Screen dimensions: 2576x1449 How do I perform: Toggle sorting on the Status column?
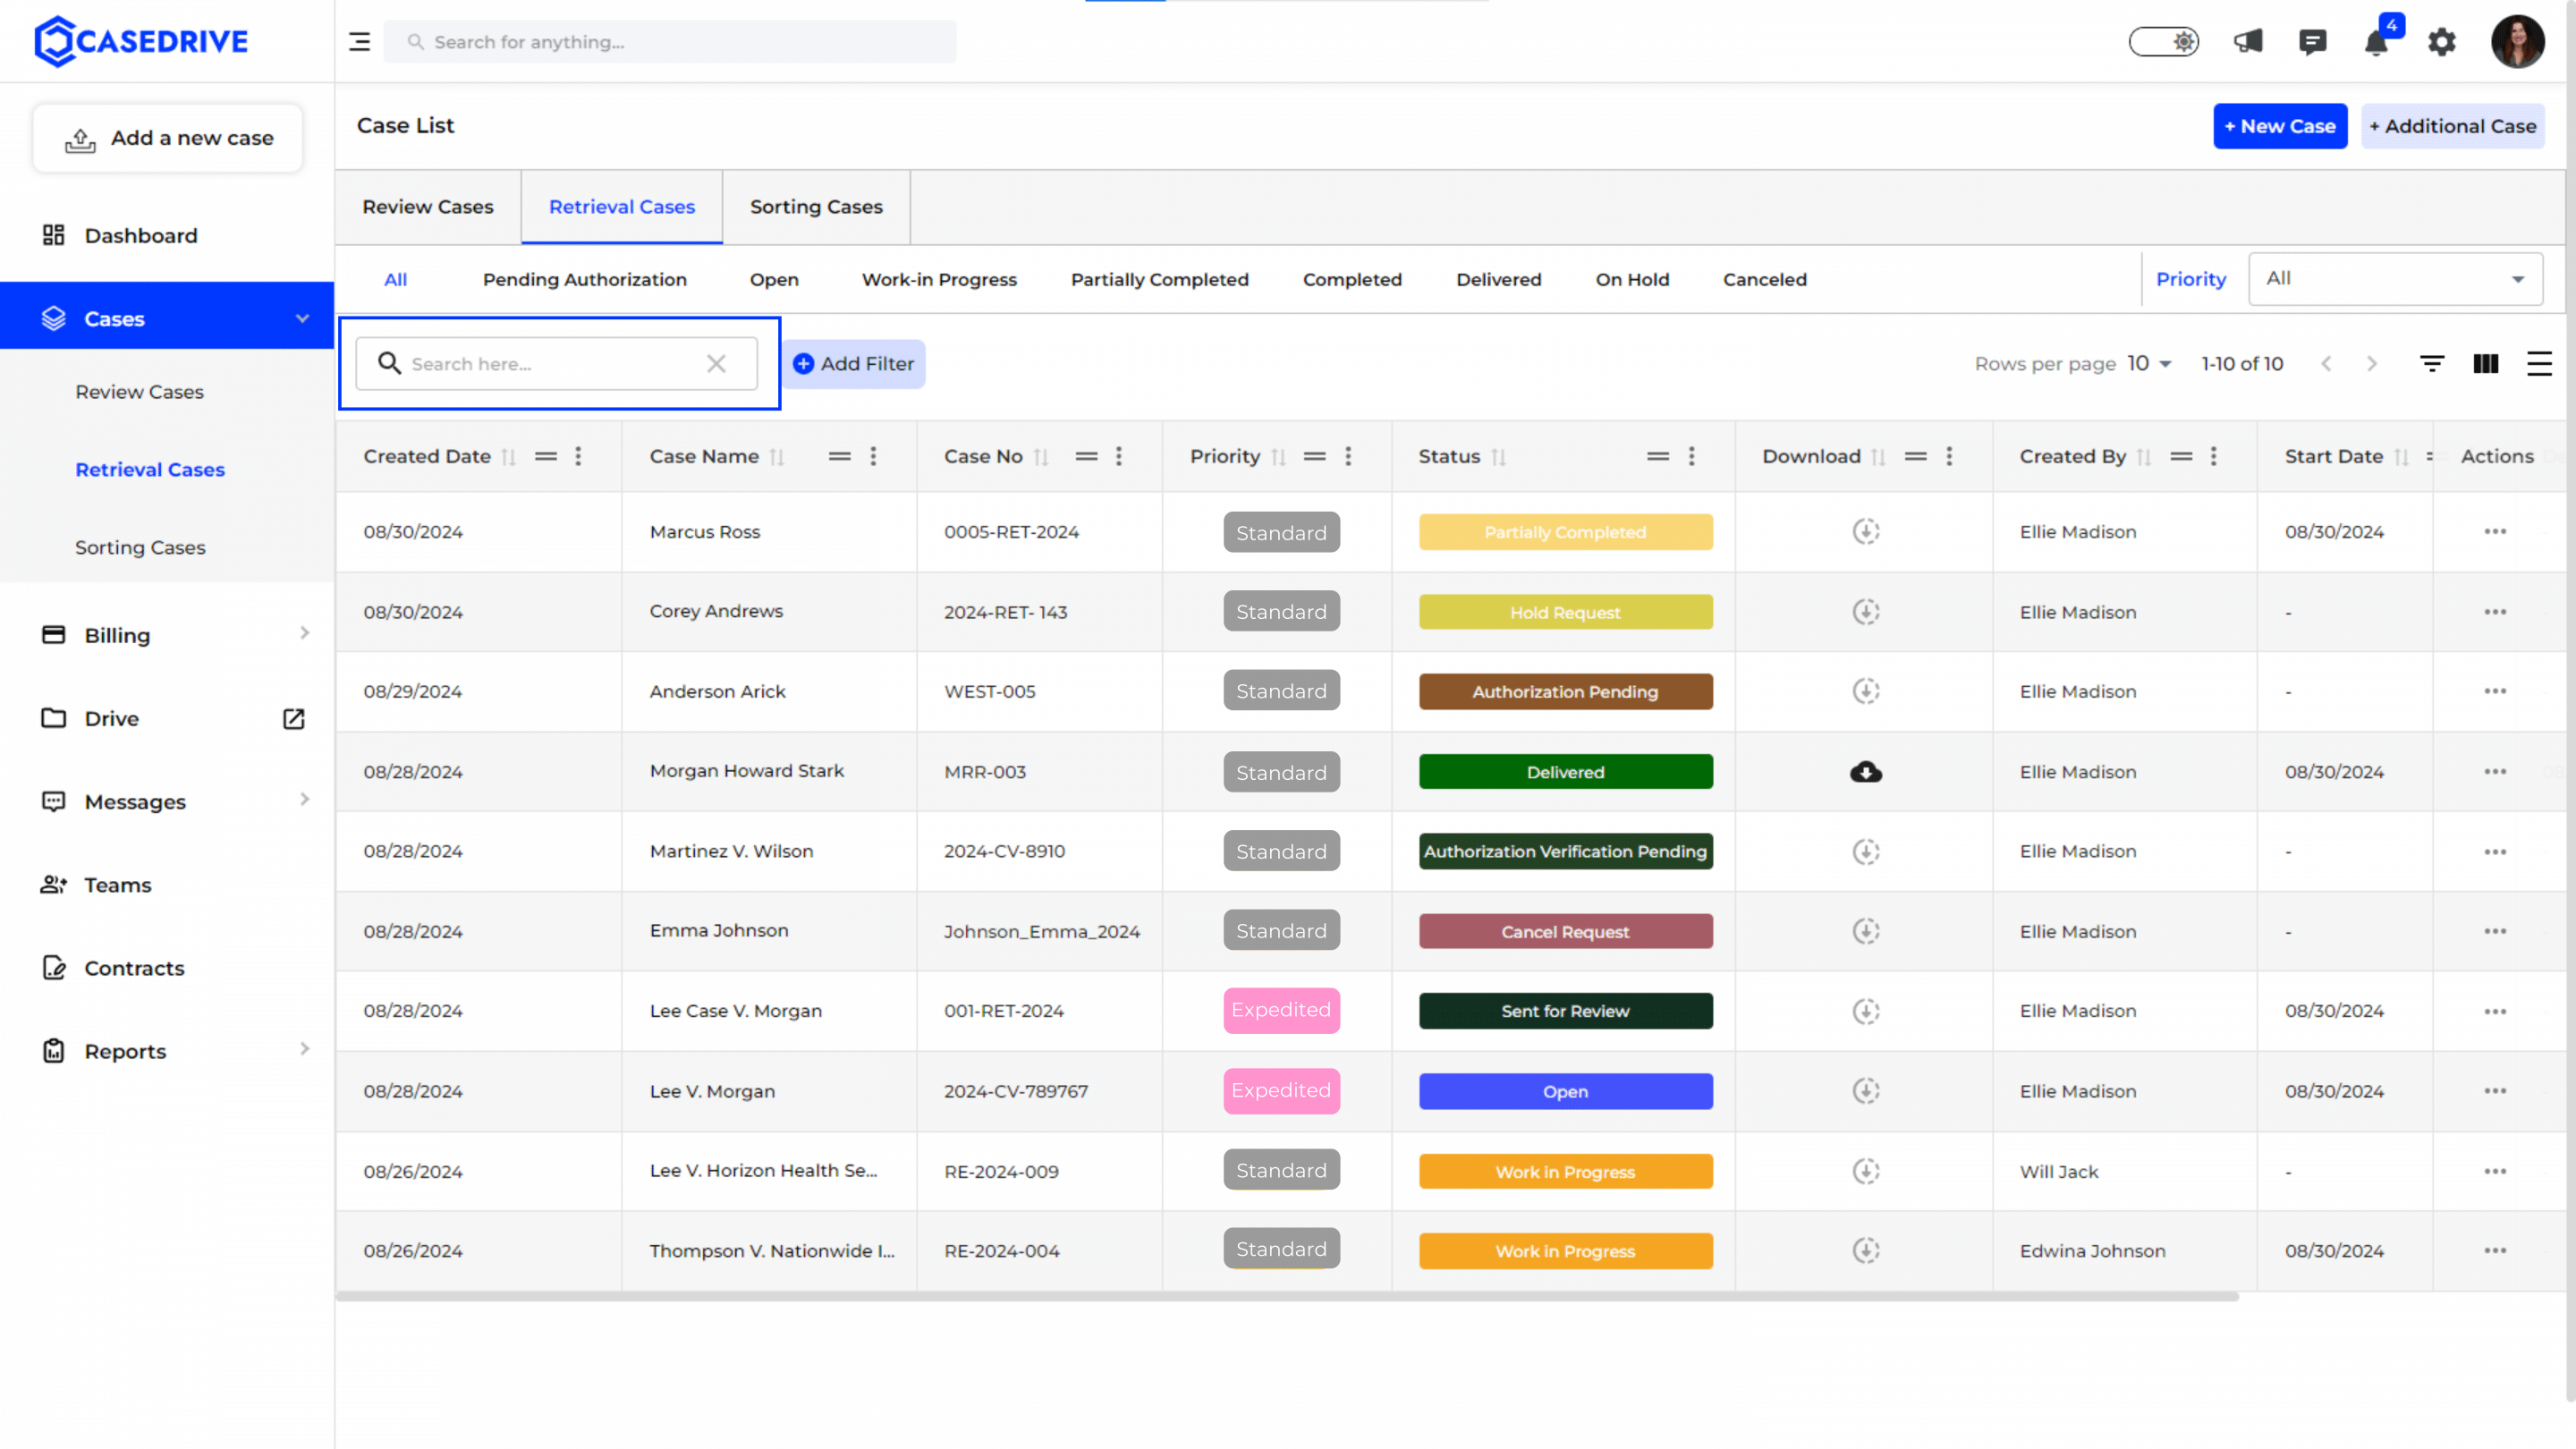coord(1497,457)
